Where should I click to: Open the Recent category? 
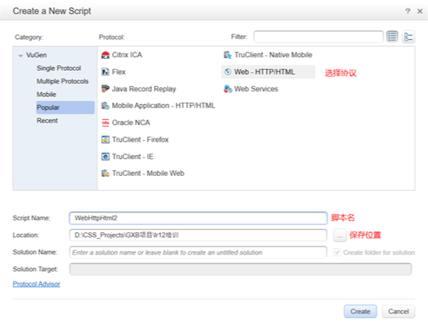click(x=47, y=121)
